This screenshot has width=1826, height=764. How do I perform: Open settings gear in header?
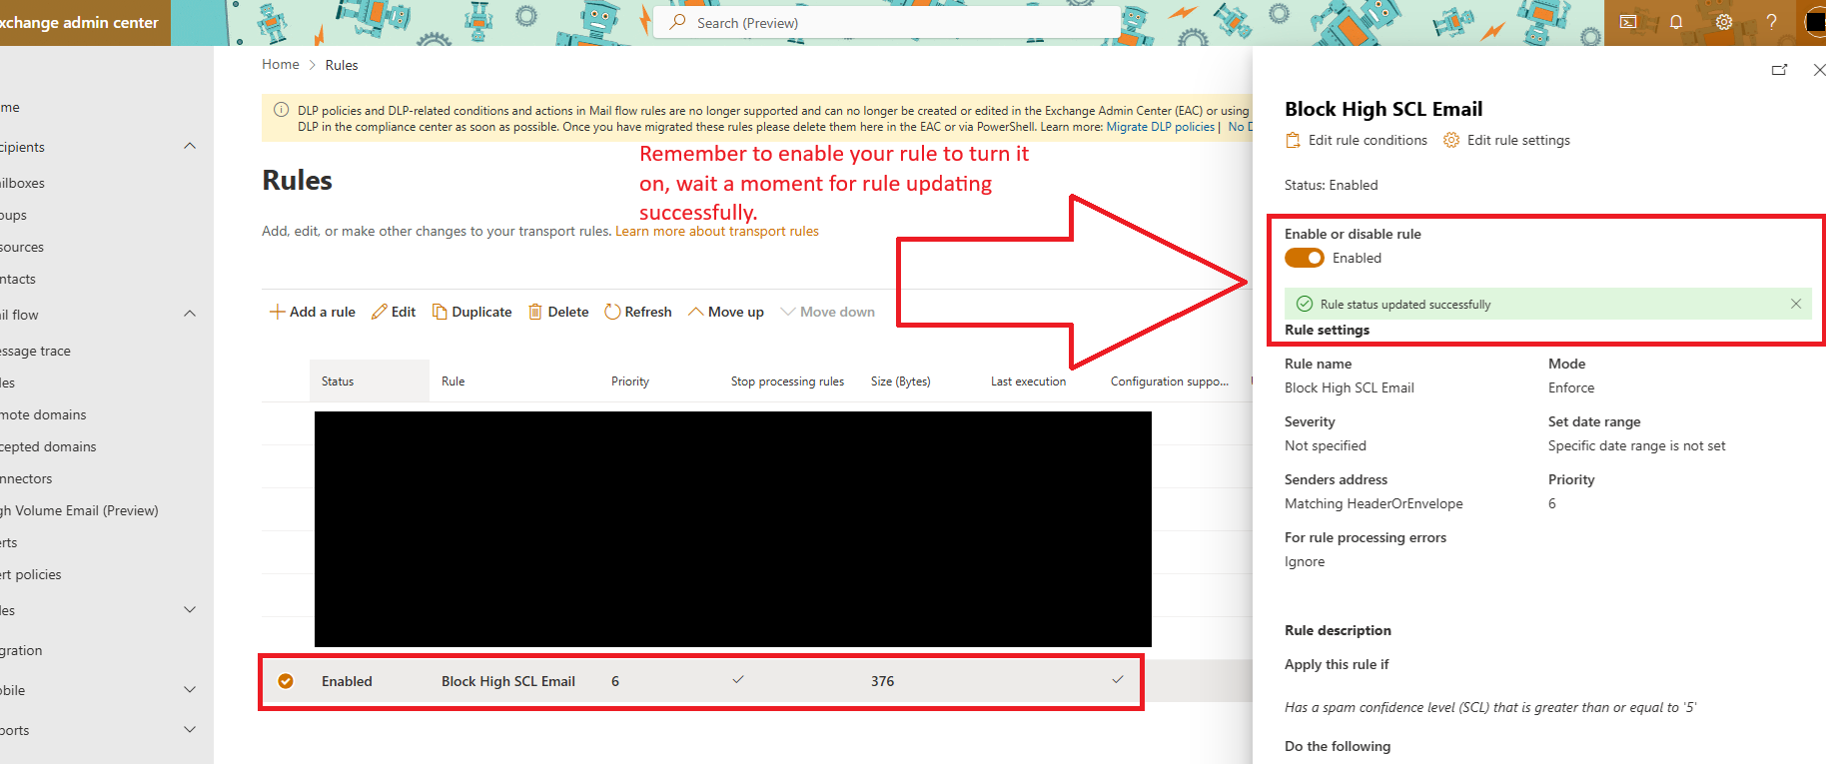coord(1724,22)
